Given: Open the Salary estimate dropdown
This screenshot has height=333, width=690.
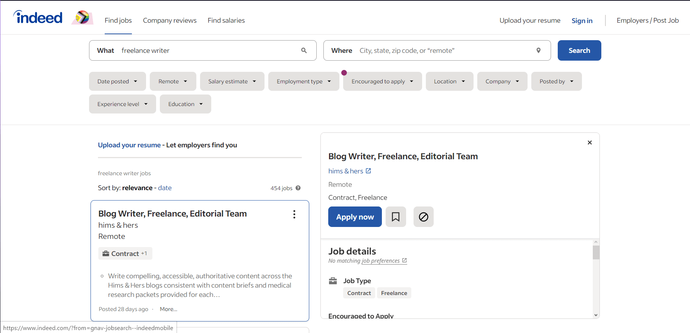Looking at the screenshot, I should coord(232,81).
